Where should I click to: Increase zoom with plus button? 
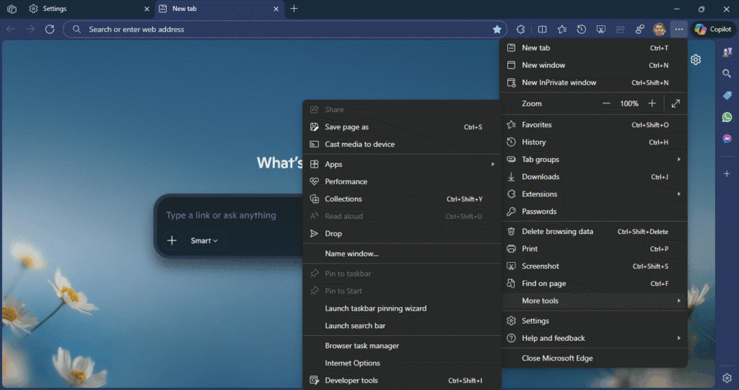click(x=652, y=103)
